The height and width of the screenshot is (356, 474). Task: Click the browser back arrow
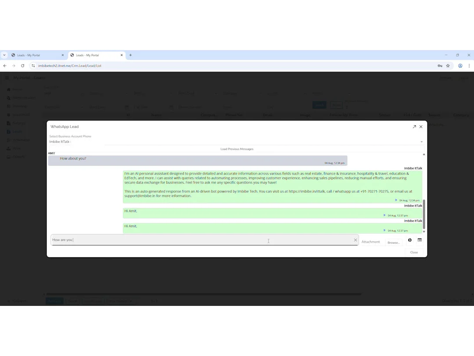[x=5, y=65]
